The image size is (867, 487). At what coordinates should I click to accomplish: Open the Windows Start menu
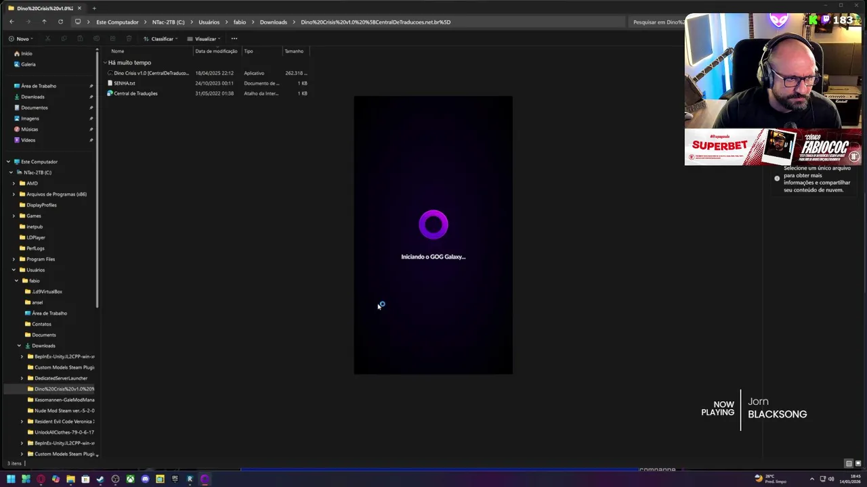[11, 479]
